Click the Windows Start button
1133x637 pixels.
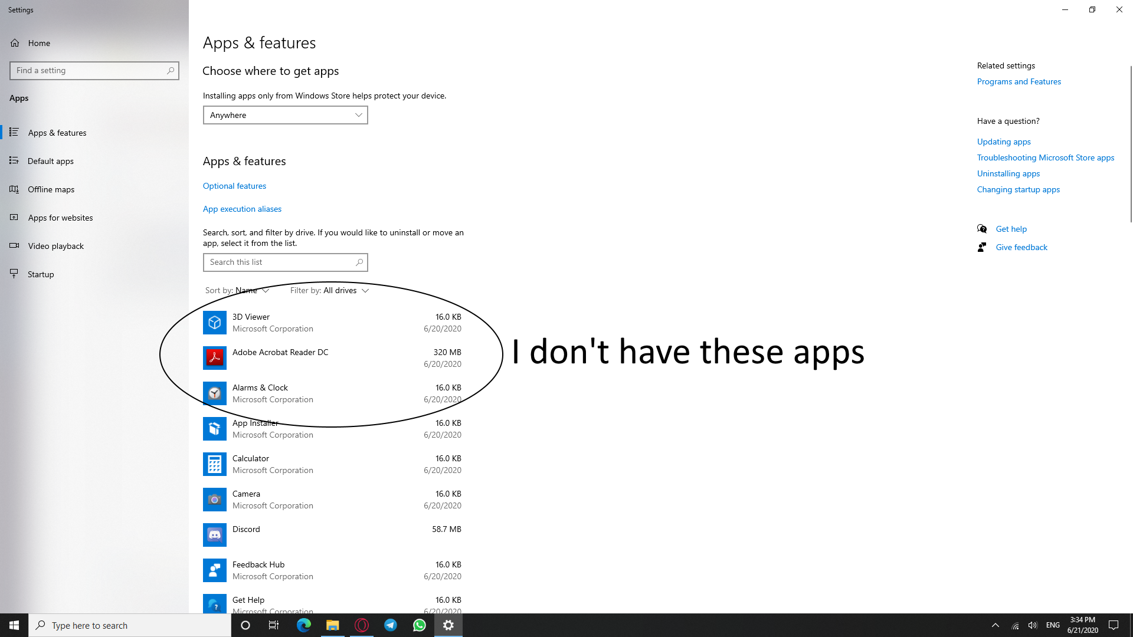pos(14,625)
